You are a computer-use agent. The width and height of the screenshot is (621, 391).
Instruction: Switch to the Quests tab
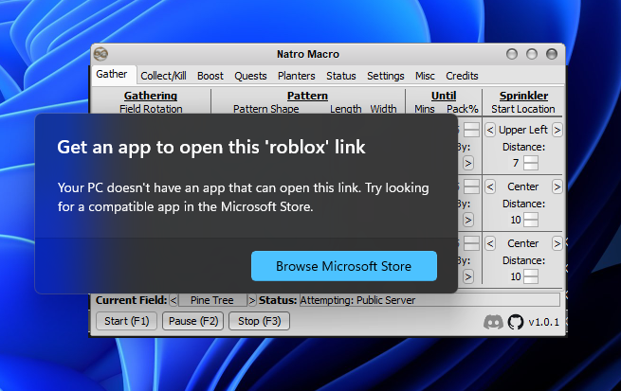[x=250, y=76]
